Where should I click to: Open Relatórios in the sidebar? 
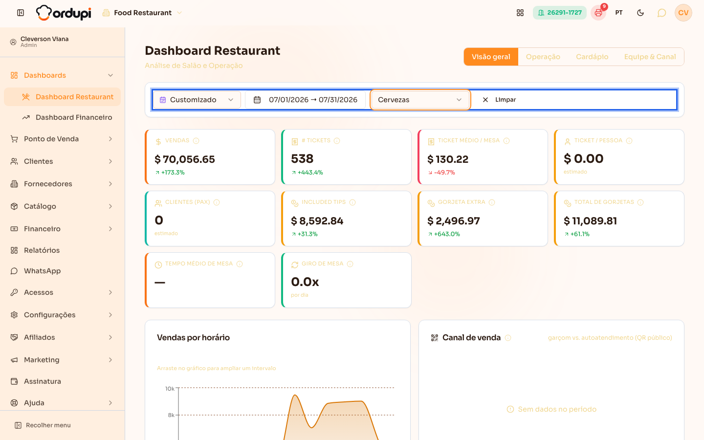(x=62, y=250)
